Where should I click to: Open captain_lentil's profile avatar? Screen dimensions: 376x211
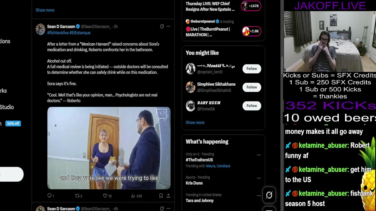(x=190, y=69)
